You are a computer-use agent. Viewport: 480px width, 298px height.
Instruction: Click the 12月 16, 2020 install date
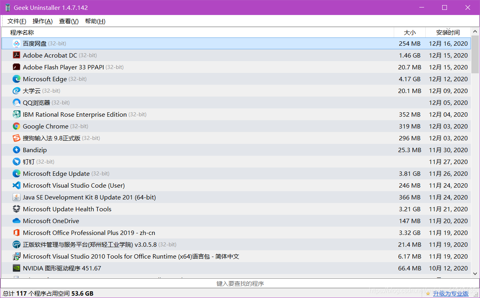tap(448, 43)
